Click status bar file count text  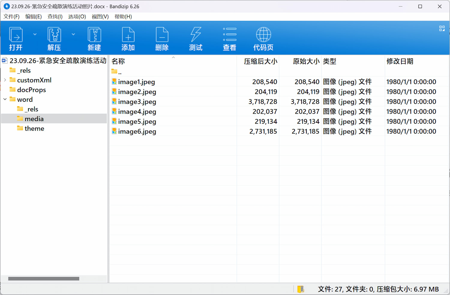click(378, 289)
